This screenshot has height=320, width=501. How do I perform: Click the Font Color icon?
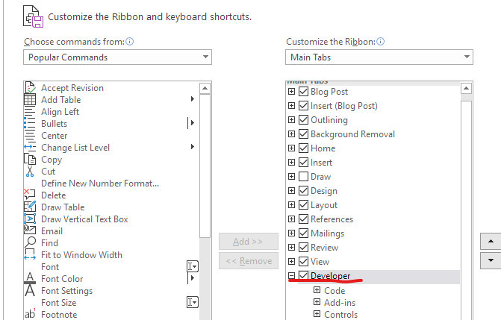point(30,279)
